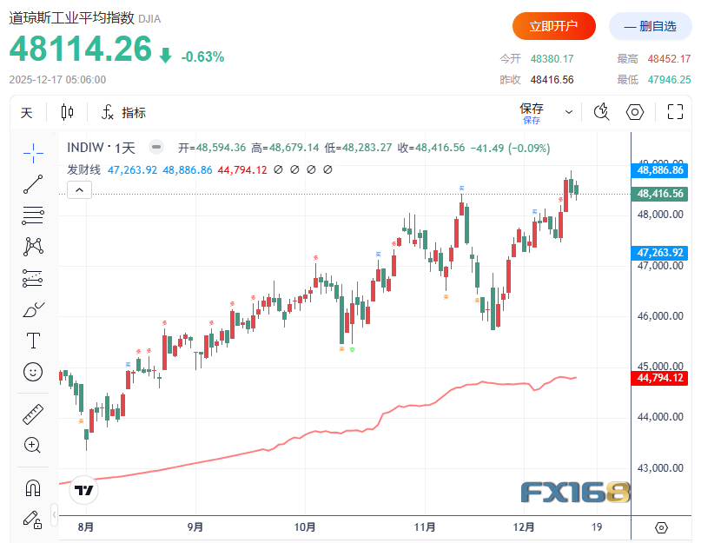Collapse the indicator legend chevron

tap(80, 190)
